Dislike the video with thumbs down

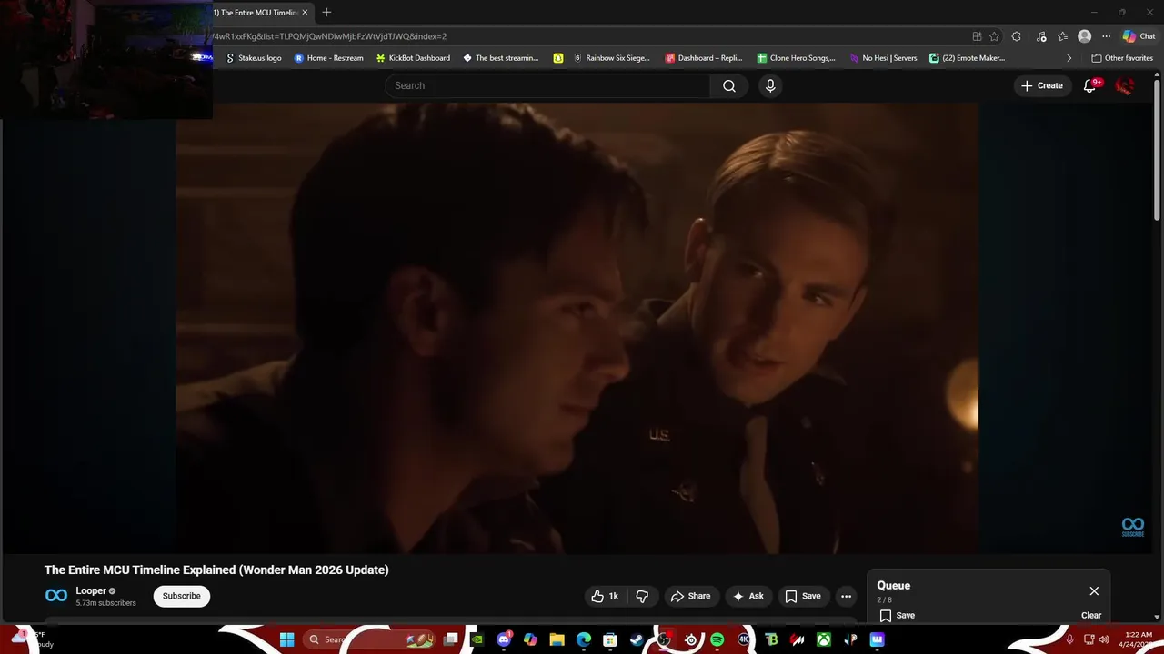[x=642, y=596]
